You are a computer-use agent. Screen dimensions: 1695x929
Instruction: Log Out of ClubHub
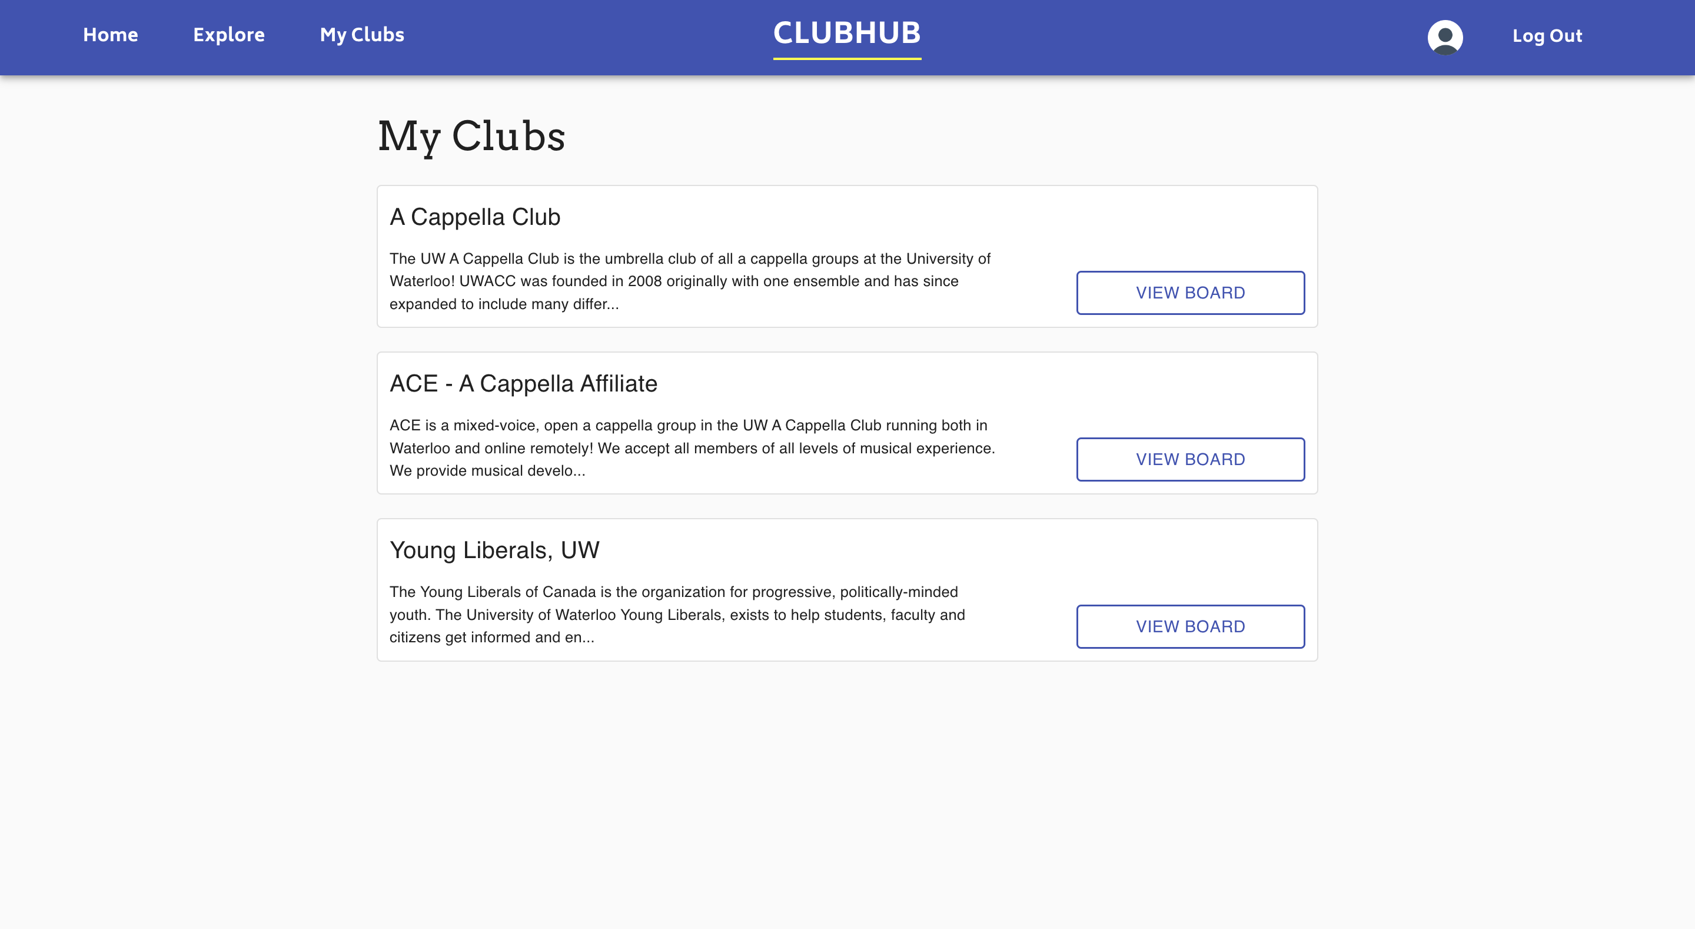point(1548,37)
